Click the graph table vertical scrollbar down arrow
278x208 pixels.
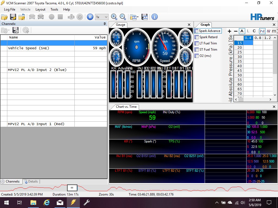point(275,95)
